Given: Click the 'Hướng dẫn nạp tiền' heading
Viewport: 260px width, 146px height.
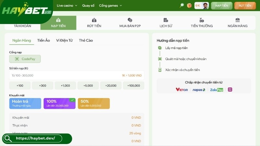Looking at the screenshot, I should (x=173, y=40).
